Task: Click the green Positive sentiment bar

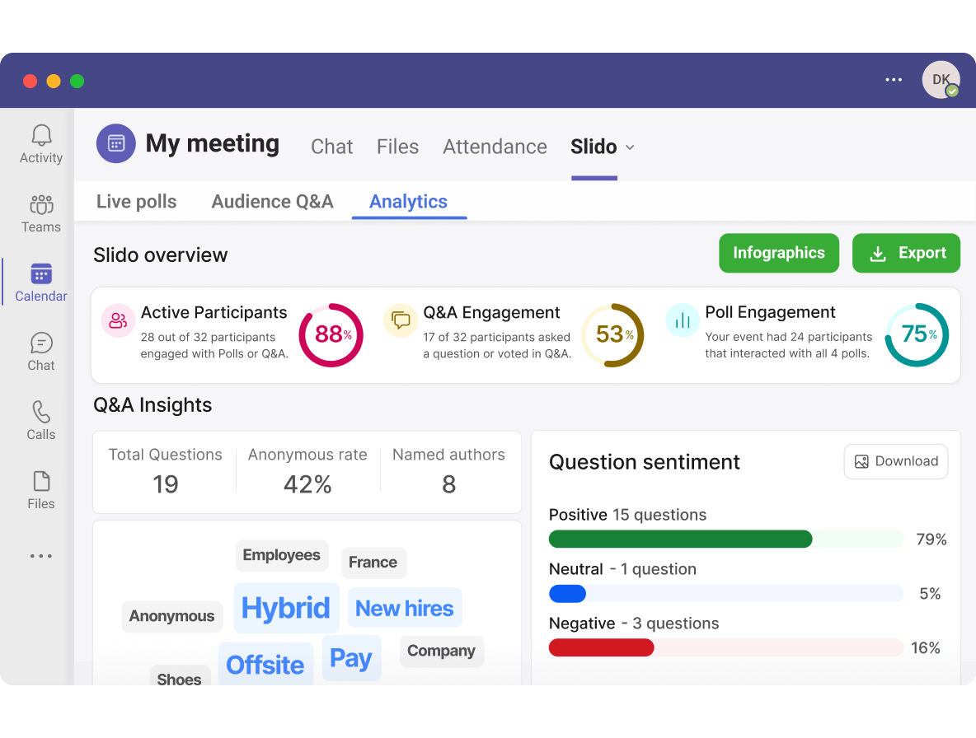Action: point(680,539)
